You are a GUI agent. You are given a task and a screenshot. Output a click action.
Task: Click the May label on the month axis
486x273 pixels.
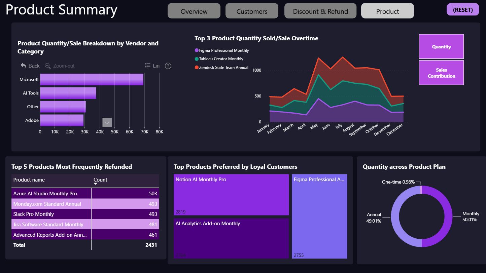click(x=314, y=127)
